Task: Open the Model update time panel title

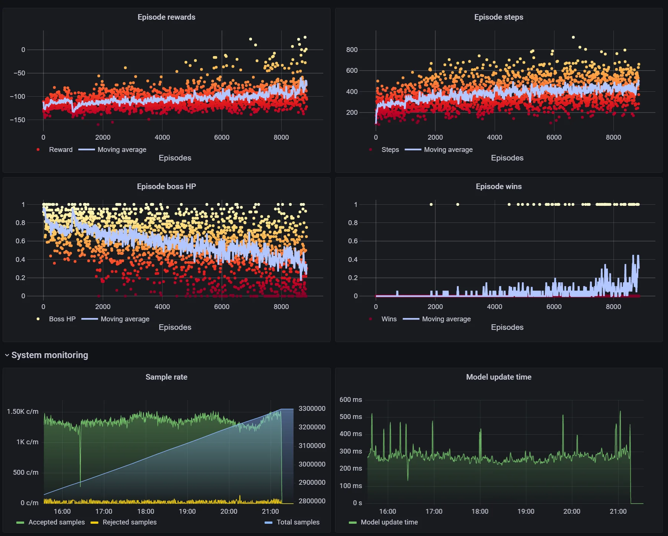Action: pos(498,377)
